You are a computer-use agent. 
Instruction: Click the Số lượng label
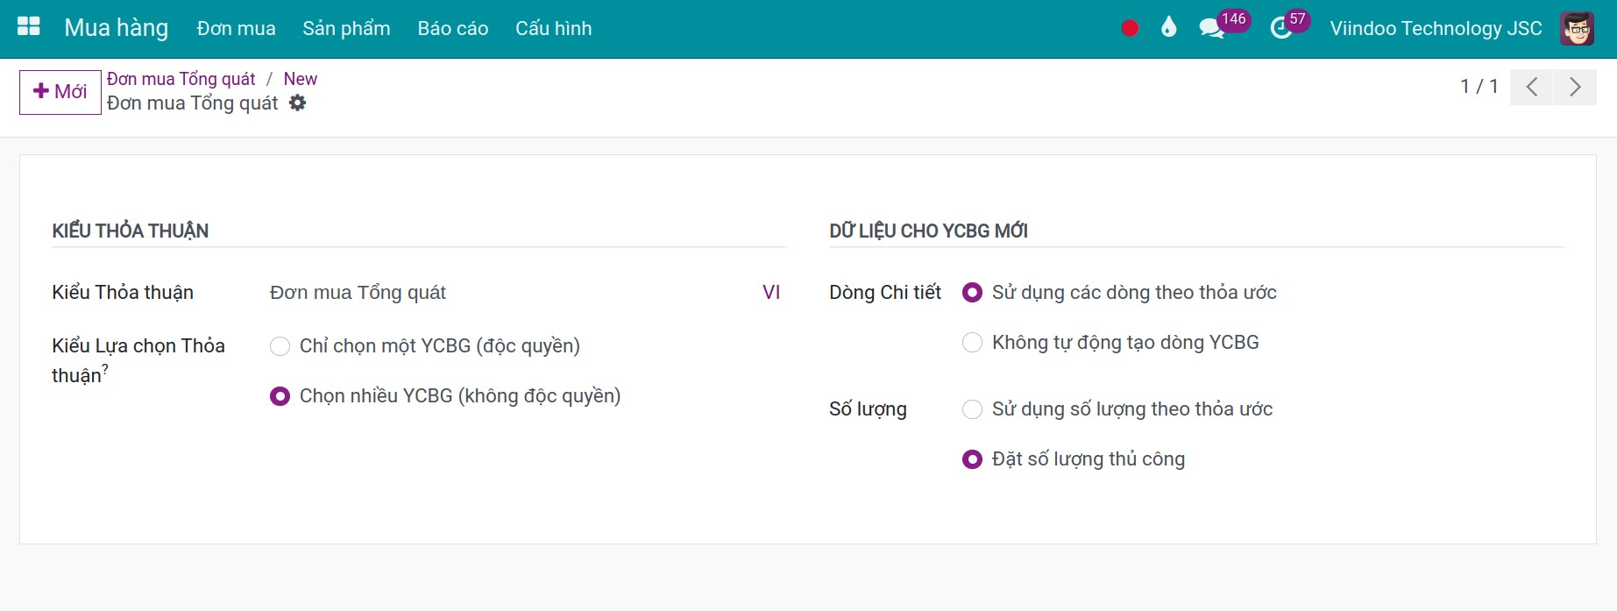(868, 409)
